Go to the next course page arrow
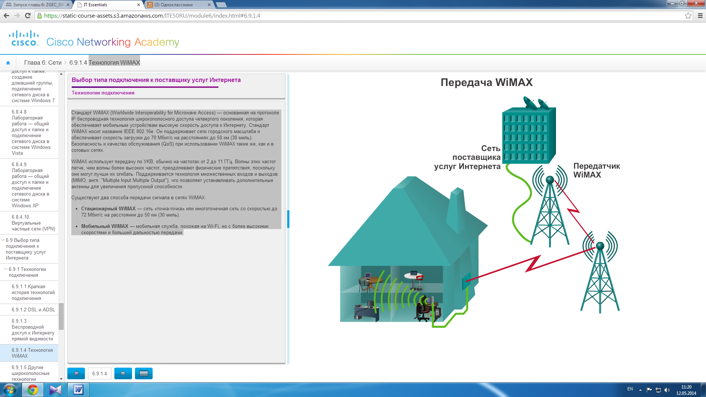Image resolution: width=706 pixels, height=397 pixels. pos(123,373)
